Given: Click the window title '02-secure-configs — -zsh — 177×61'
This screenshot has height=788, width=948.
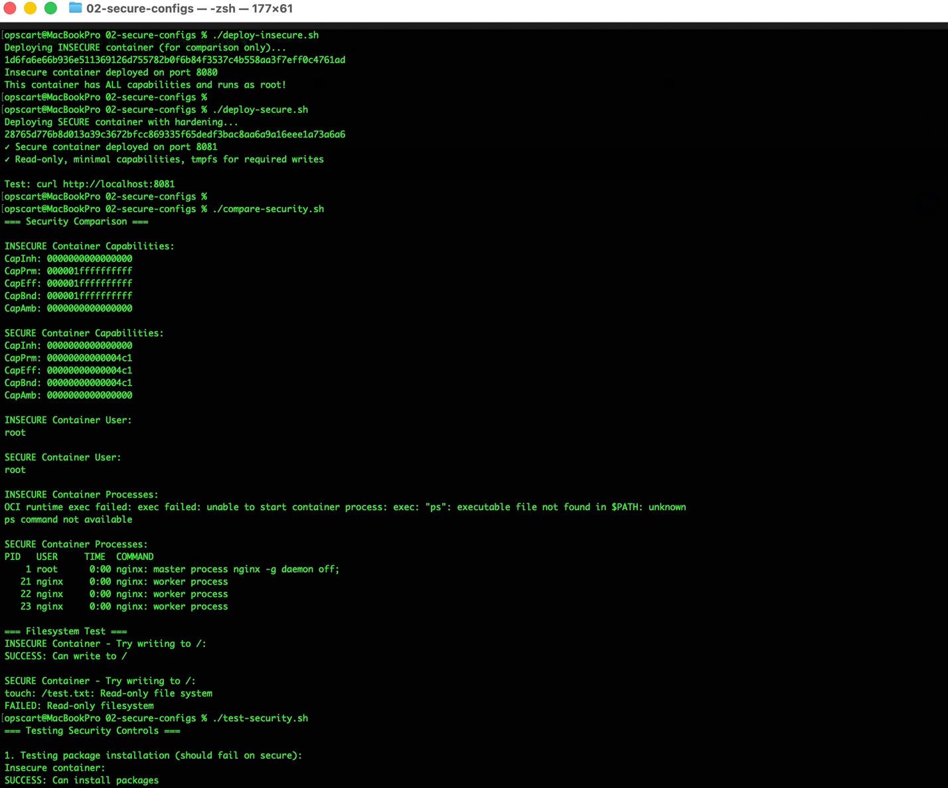Looking at the screenshot, I should tap(190, 9).
